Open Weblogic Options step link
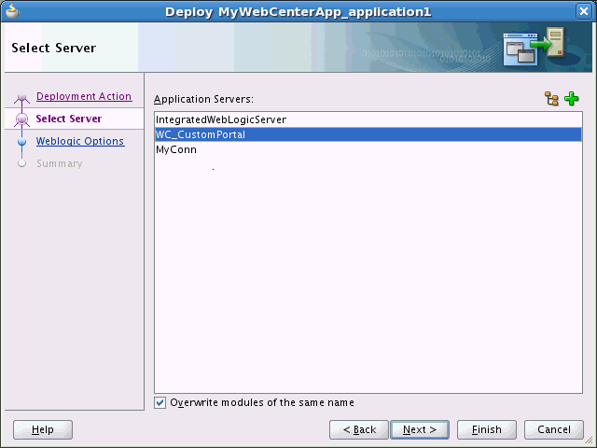Screen dimensions: 597x448 tap(80, 141)
